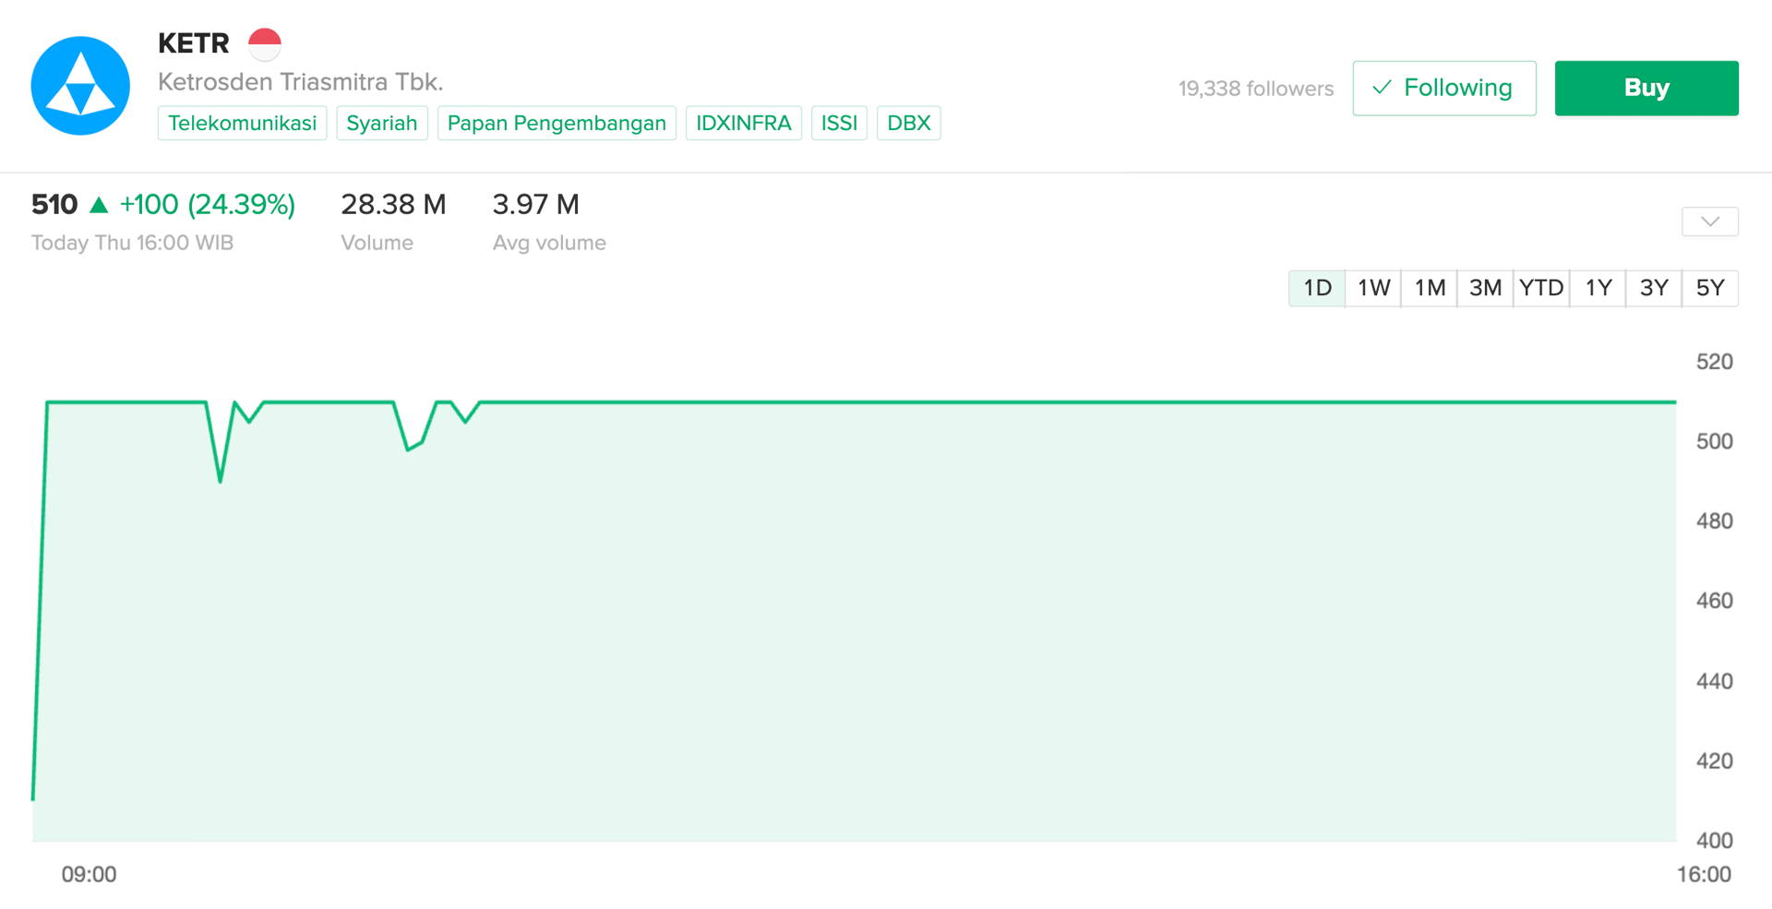
Task: Click the company name Ketrosden Triasmitra Tbk.
Action: click(301, 82)
